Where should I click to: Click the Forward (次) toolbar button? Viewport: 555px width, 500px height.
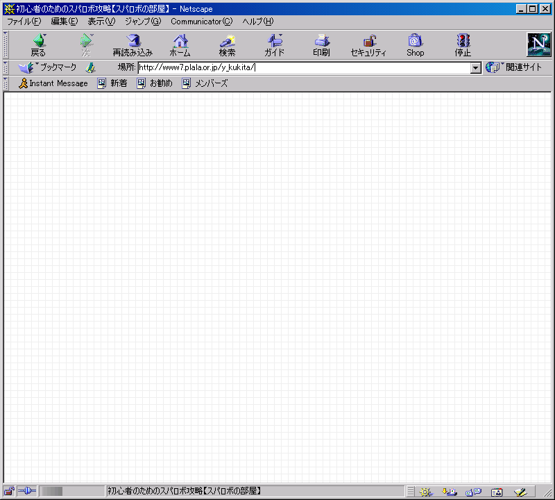pos(86,45)
